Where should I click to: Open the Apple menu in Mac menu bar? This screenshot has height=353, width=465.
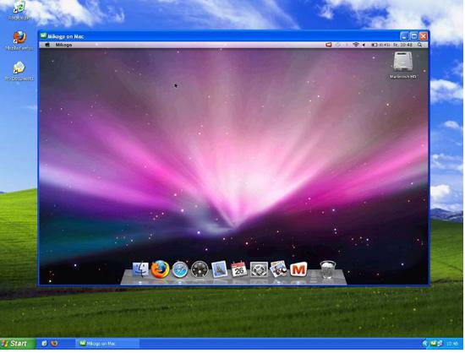point(47,45)
